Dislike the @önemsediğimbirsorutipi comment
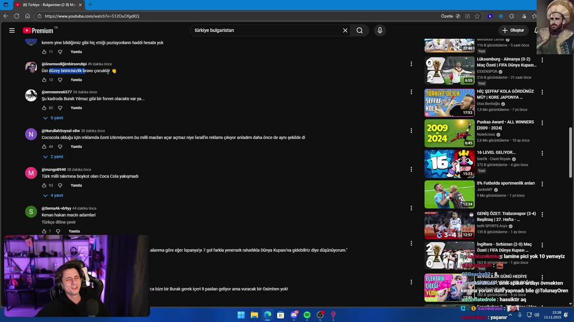Viewport: 574px width, 322px height. [x=60, y=80]
